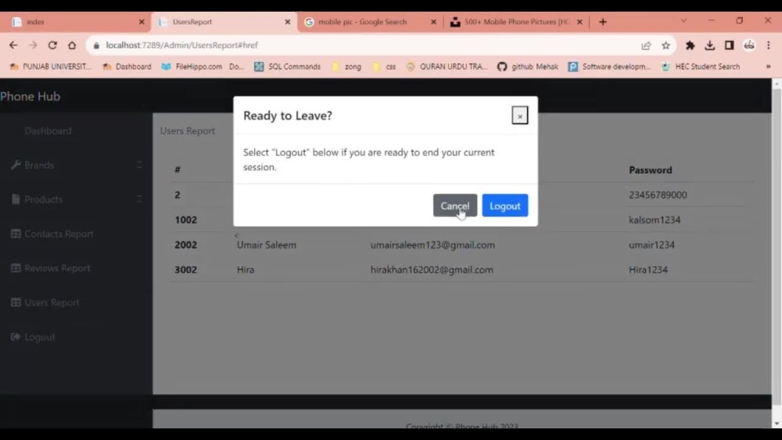Click the share page icon in address bar
The width and height of the screenshot is (782, 440).
(646, 45)
